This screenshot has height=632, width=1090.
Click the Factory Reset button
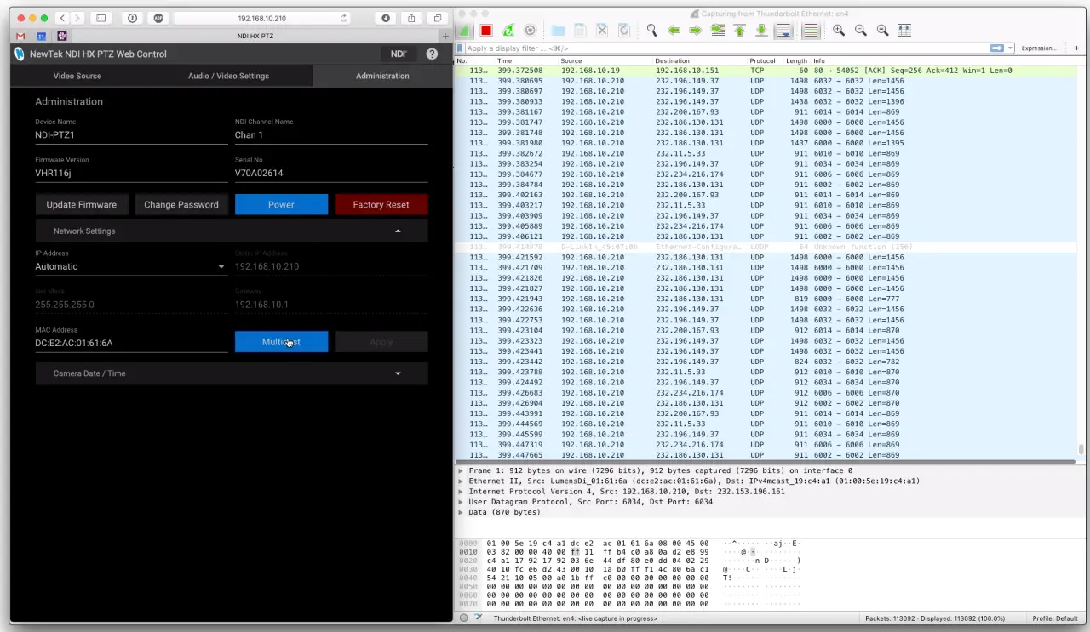point(381,205)
